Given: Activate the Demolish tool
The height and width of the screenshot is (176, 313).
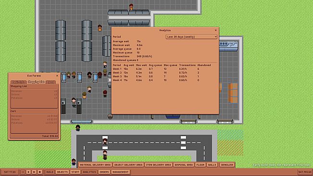Looking at the screenshot, I should pyautogui.click(x=227, y=165).
